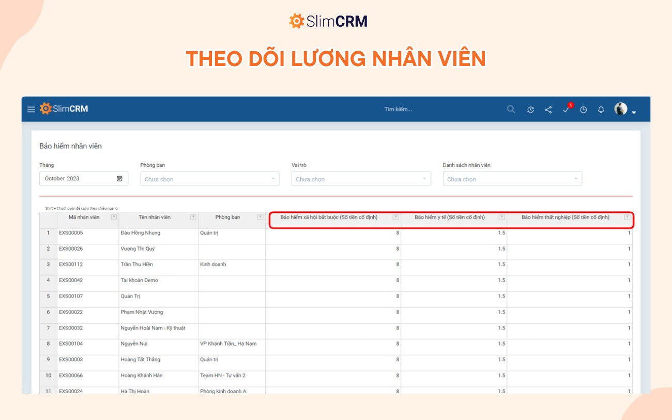Click the SlimCRM gear logo in the navbar

(47, 108)
